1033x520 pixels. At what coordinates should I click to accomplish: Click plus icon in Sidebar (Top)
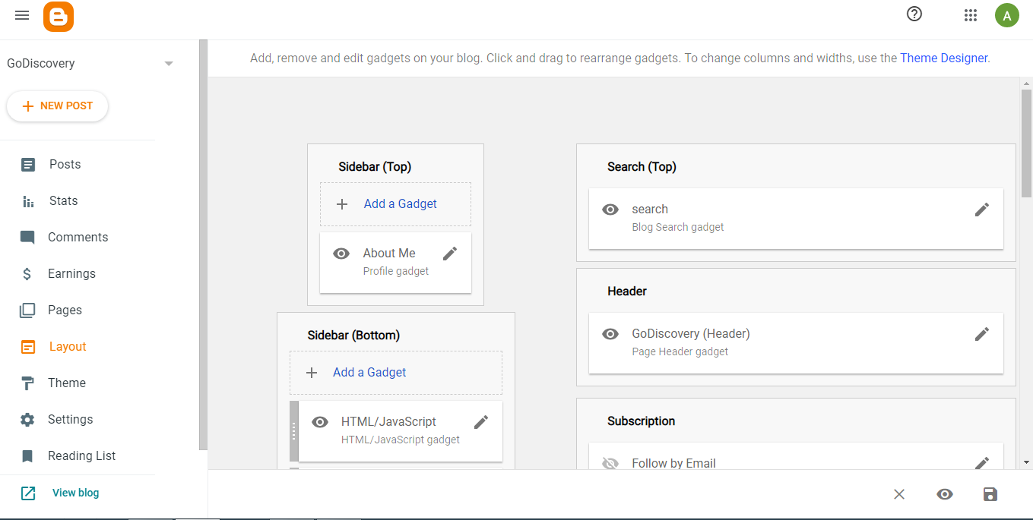(x=342, y=204)
